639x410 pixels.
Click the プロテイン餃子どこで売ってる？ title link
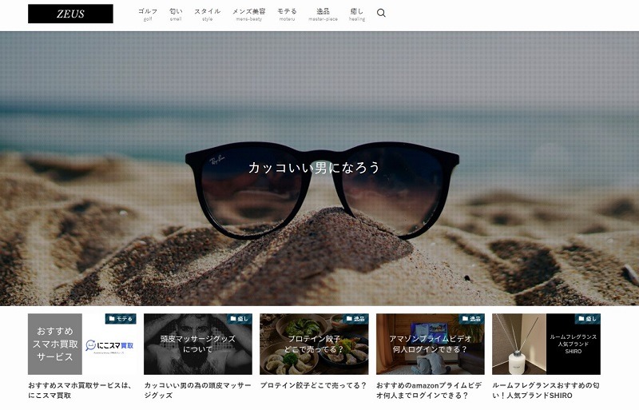(x=313, y=385)
